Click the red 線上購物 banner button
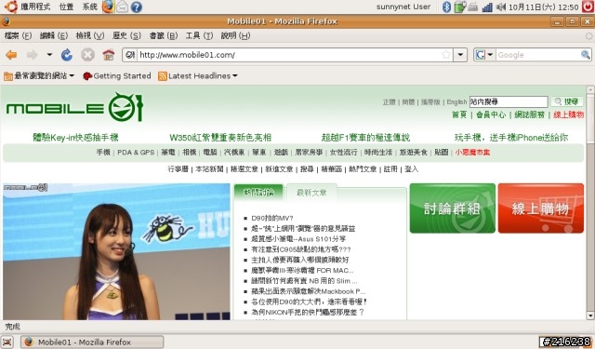The height and width of the screenshot is (349, 595). tap(541, 208)
